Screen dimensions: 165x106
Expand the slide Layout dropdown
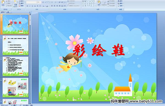tap(22, 1)
